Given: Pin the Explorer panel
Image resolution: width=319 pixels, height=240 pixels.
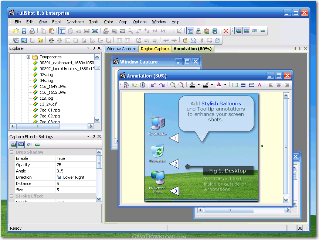Looking at the screenshot, I should point(94,48).
